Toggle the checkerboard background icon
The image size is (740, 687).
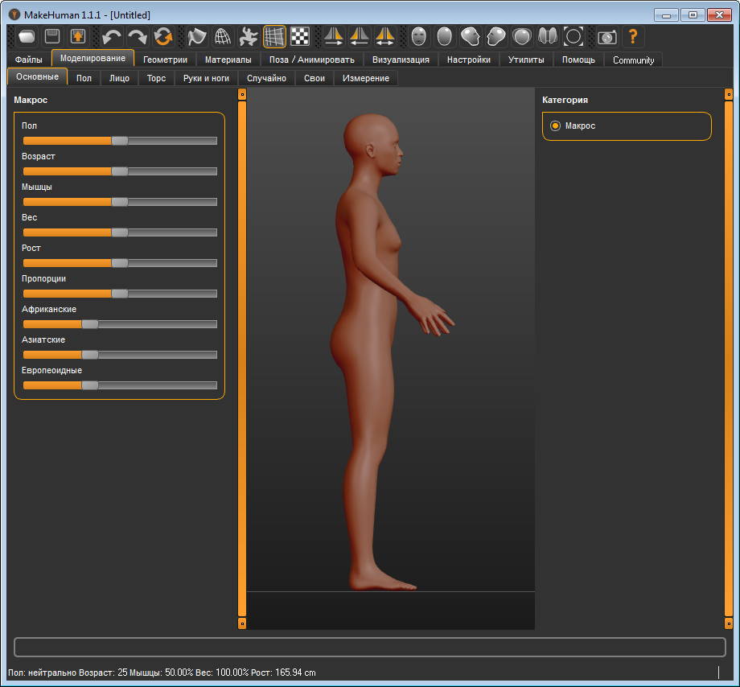coord(300,36)
